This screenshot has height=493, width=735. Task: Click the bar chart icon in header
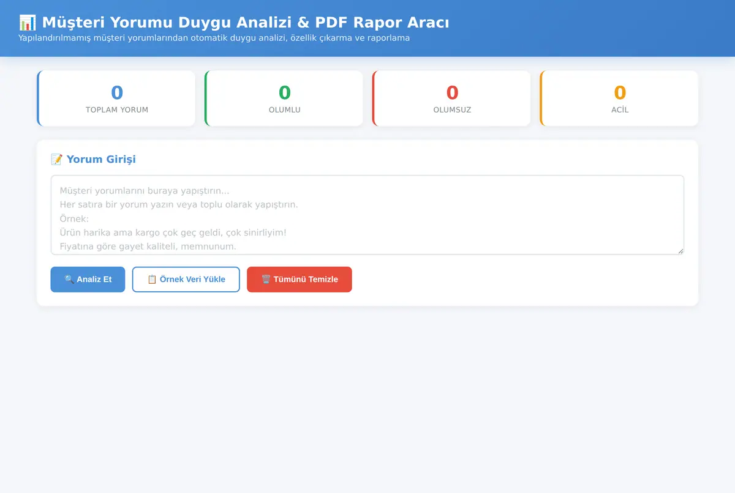(x=28, y=23)
